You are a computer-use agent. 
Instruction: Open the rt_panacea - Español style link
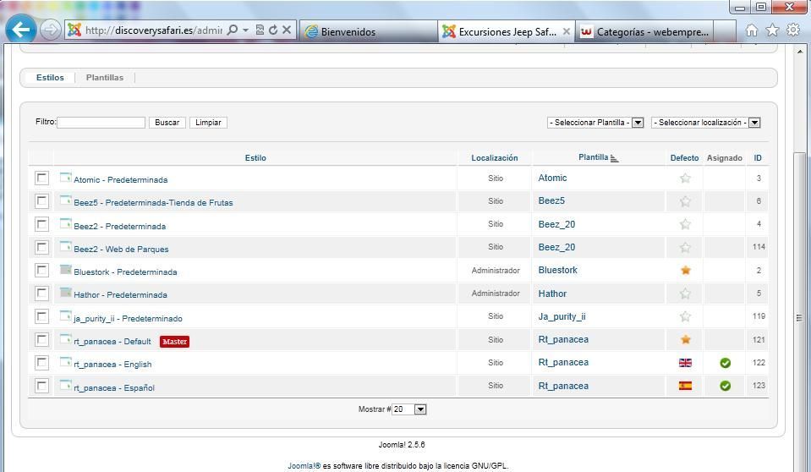(x=114, y=387)
